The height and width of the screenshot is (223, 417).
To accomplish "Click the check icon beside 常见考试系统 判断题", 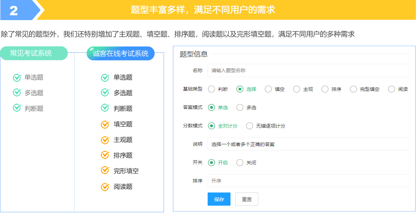I will tap(17, 108).
